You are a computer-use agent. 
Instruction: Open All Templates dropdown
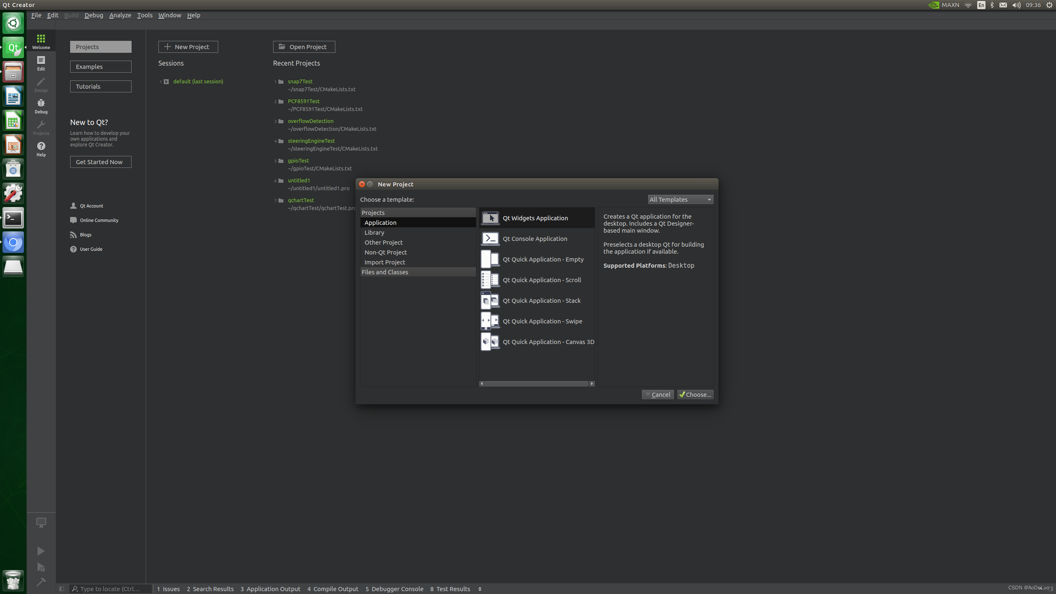[680, 199]
